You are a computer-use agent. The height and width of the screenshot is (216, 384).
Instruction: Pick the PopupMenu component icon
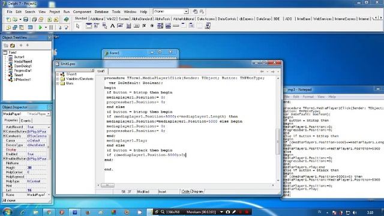point(104,26)
